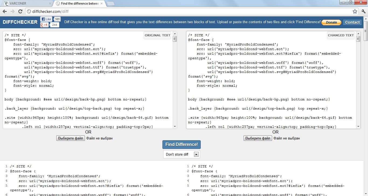Screen dimensions: 368x196
Task: Click the original text scrollbar thumb
Action: tap(175, 39)
